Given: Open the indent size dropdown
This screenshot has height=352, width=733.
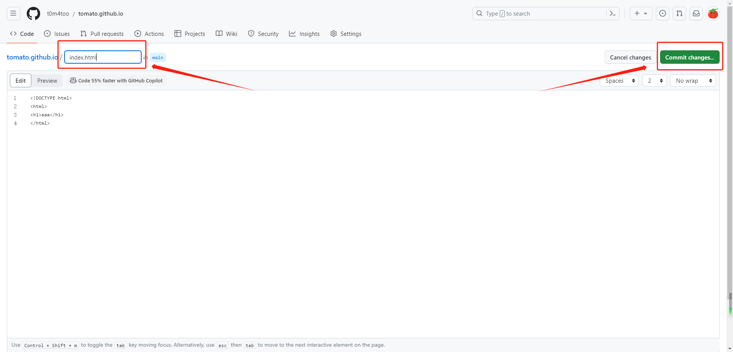Looking at the screenshot, I should [654, 80].
